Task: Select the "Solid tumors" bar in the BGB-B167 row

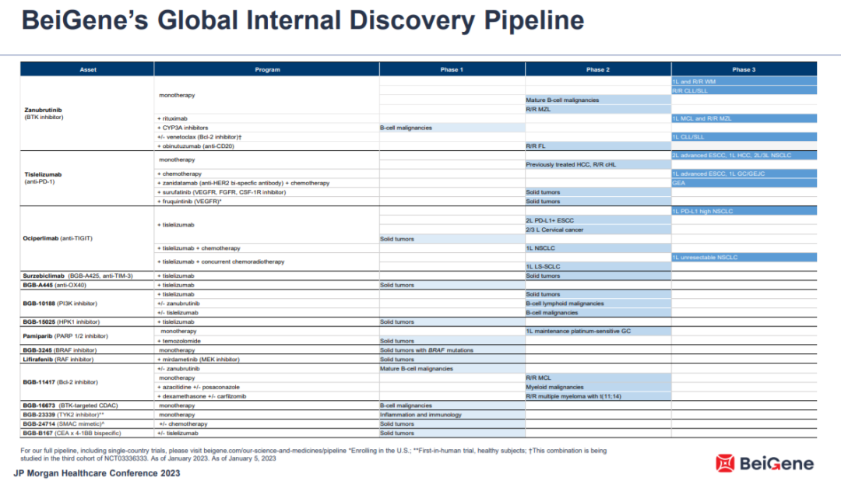Action: click(452, 433)
